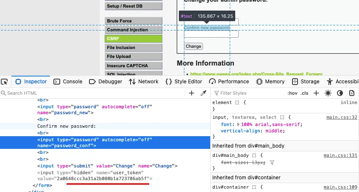Click the create new node plus icon
359x192 pixels.
click(x=192, y=93)
